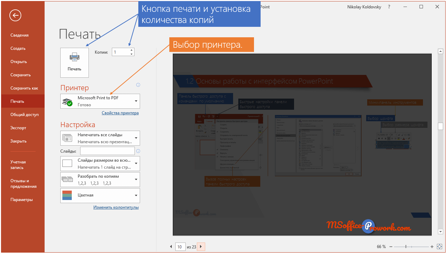This screenshot has width=447, height=254.
Task: Open the Разобрать по копиям collation dropdown
Action: [100, 179]
